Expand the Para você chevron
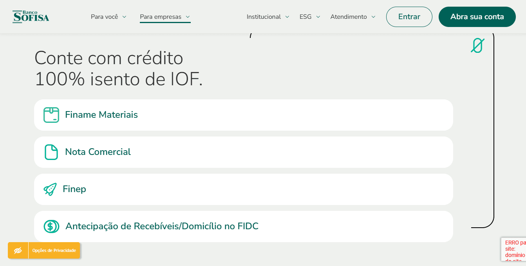 (x=124, y=17)
